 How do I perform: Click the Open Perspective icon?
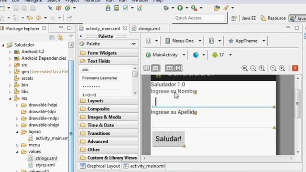click(x=234, y=18)
